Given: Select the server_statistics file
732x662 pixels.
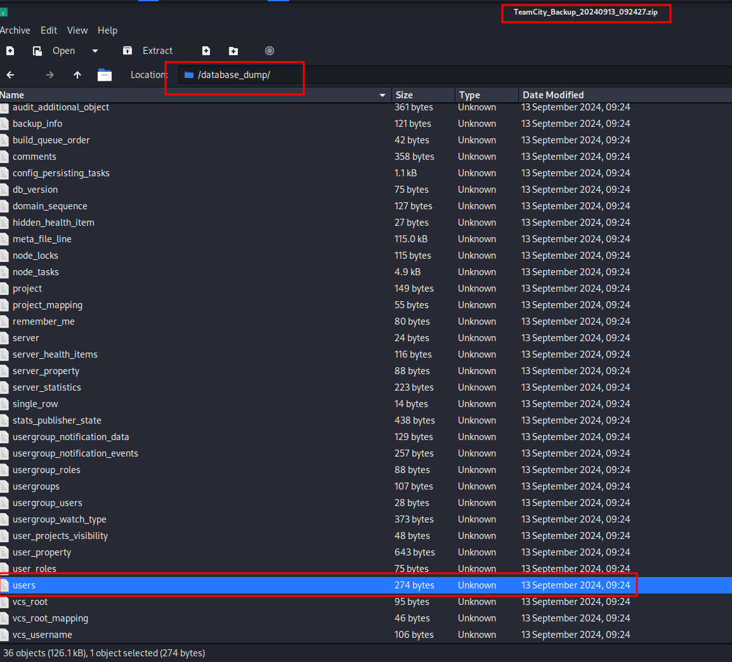Looking at the screenshot, I should point(366,387).
